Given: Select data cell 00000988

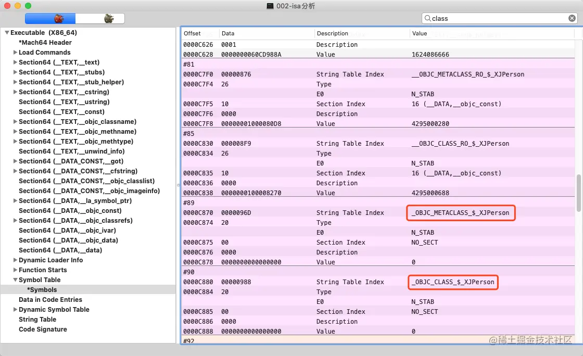Looking at the screenshot, I should (236, 282).
